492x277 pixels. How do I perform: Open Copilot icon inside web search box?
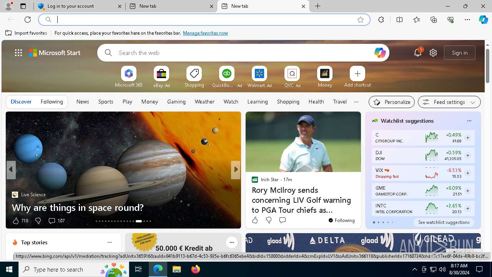click(x=380, y=53)
